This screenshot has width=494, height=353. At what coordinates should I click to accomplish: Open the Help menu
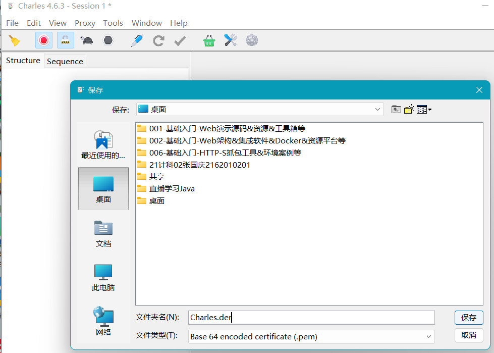[x=179, y=23]
